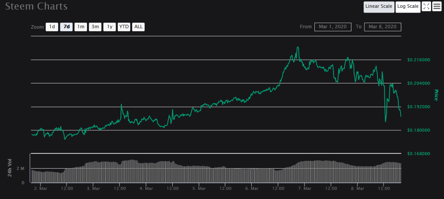Select the 1d zoom range
The image size is (444, 199).
click(52, 27)
